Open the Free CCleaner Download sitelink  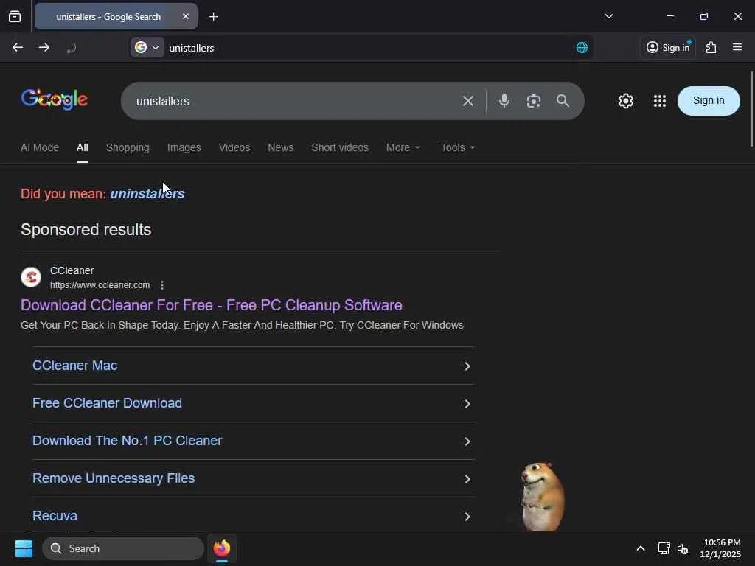107,403
